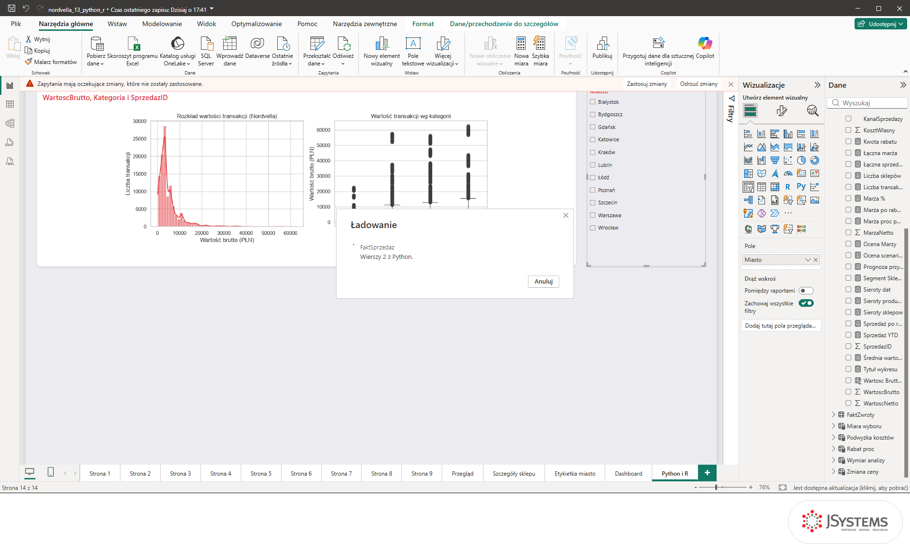Choose the donut chart visual icon

[814, 160]
